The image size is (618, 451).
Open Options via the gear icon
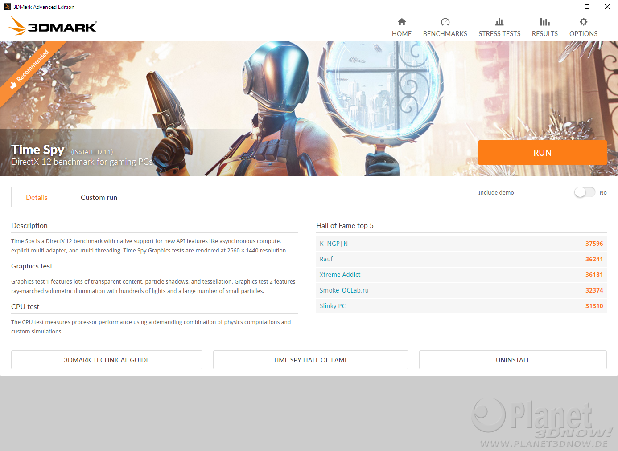tap(583, 22)
